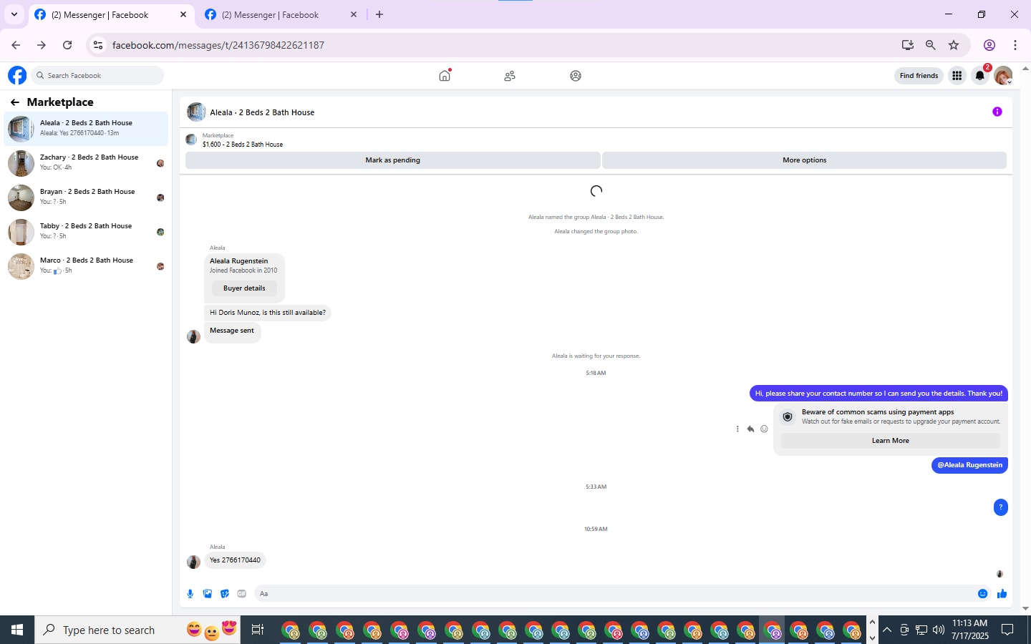Open the Tabby 2 Beds 2 Bath House chat
Image resolution: width=1031 pixels, height=644 pixels.
[x=86, y=231]
